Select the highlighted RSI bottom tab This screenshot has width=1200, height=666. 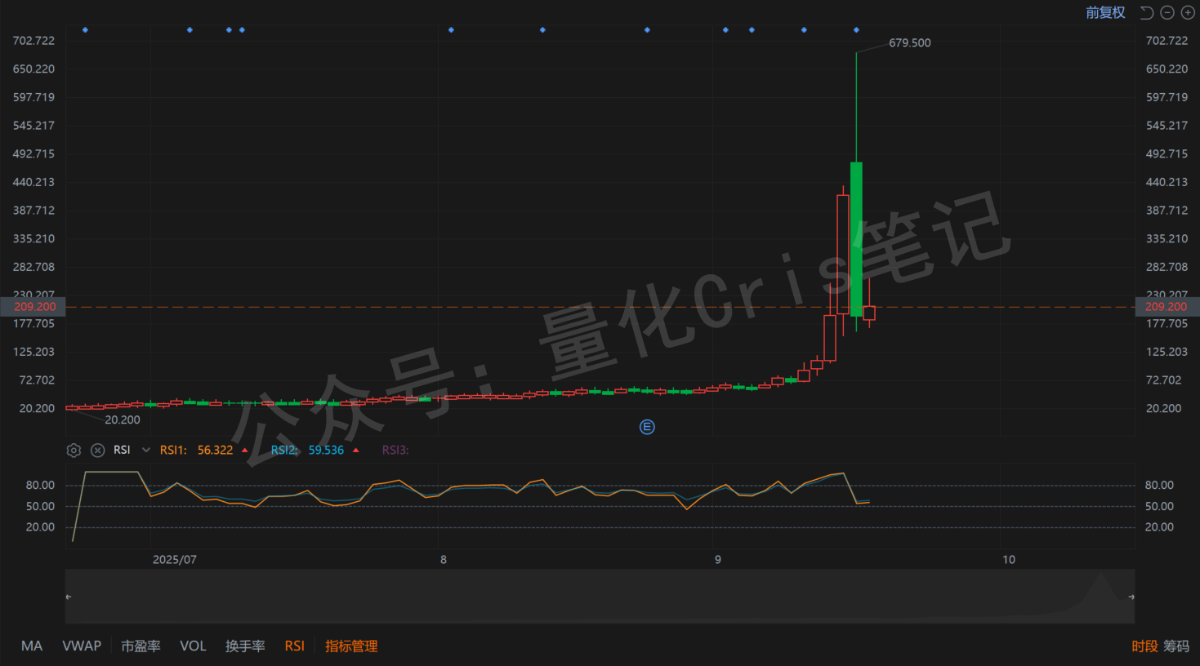[x=295, y=646]
